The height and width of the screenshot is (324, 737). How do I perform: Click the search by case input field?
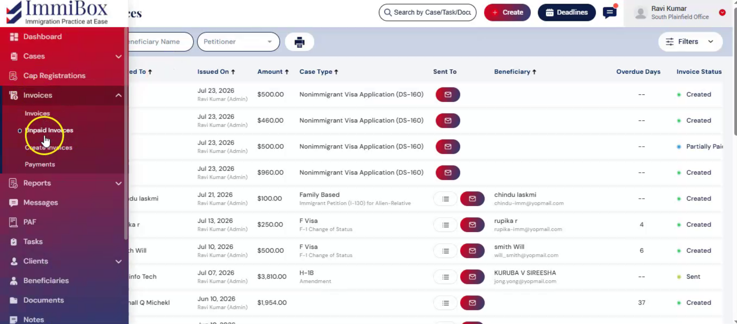point(427,12)
